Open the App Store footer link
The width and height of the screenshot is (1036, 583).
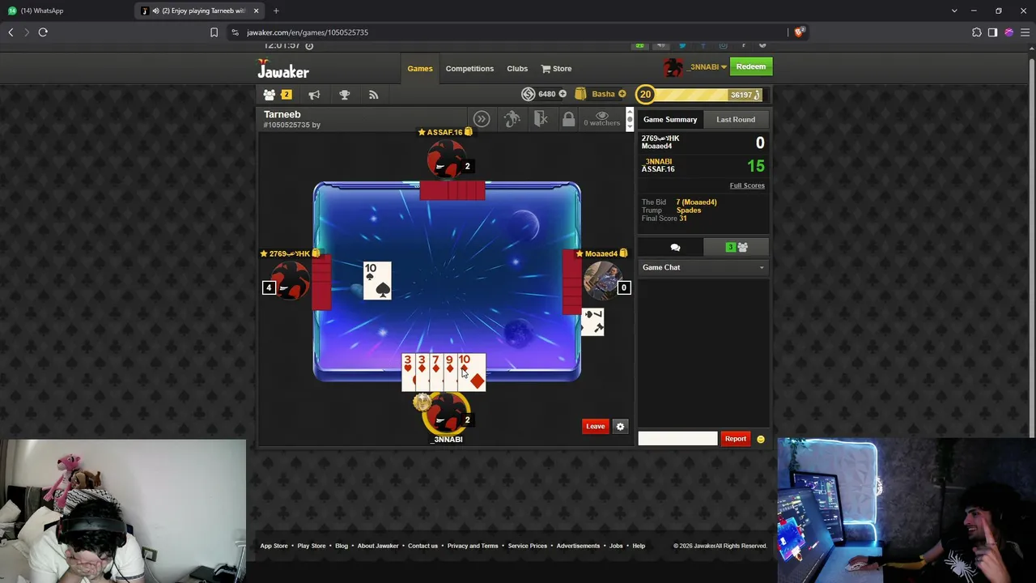(x=274, y=546)
